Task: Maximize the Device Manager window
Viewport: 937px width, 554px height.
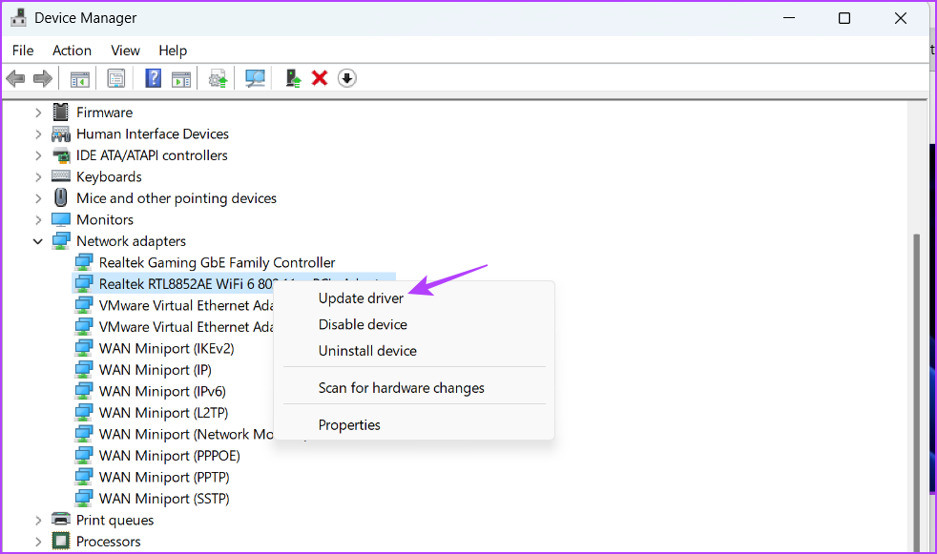Action: [844, 18]
